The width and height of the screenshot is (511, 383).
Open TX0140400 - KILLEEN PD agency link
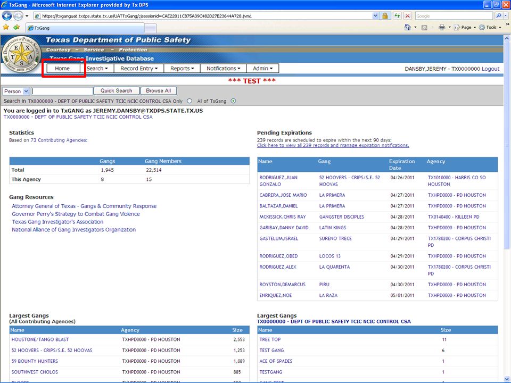coord(454,217)
